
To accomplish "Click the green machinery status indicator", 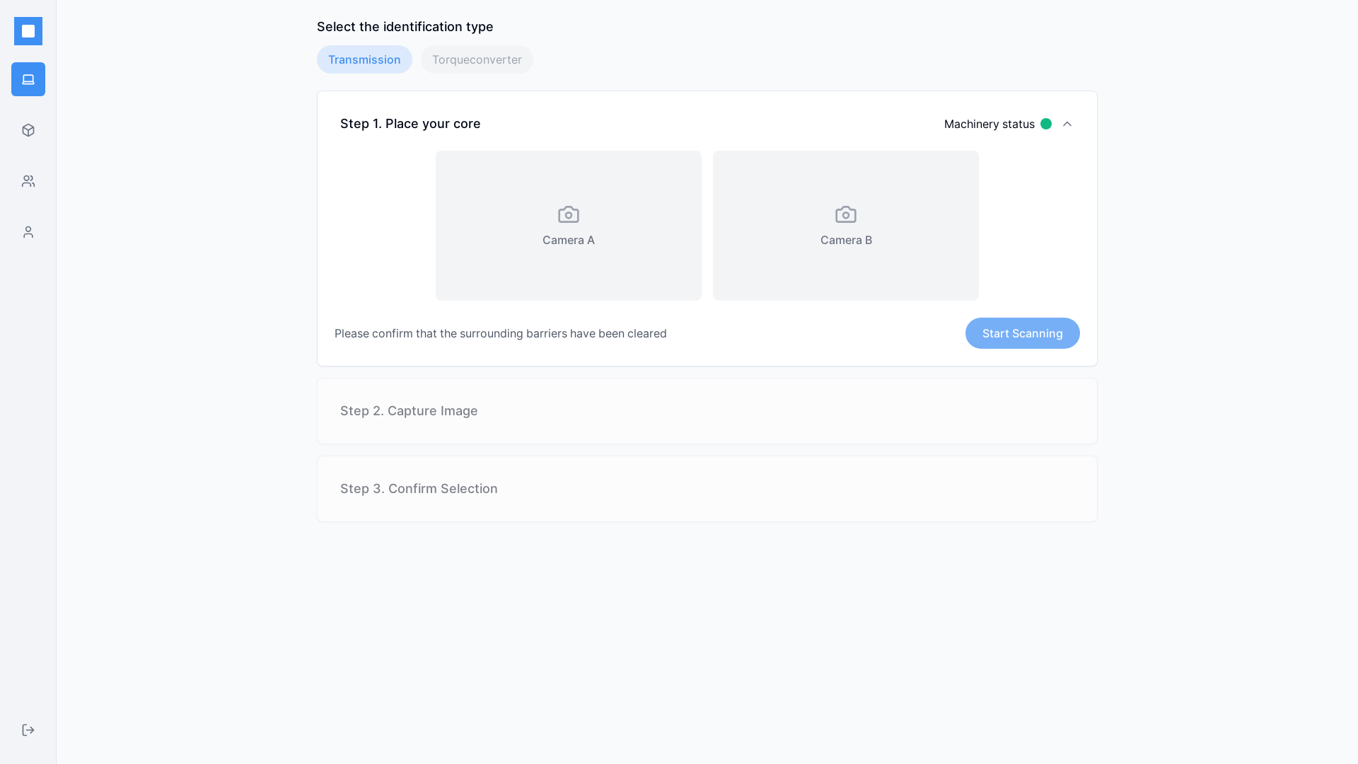I will 1046,124.
